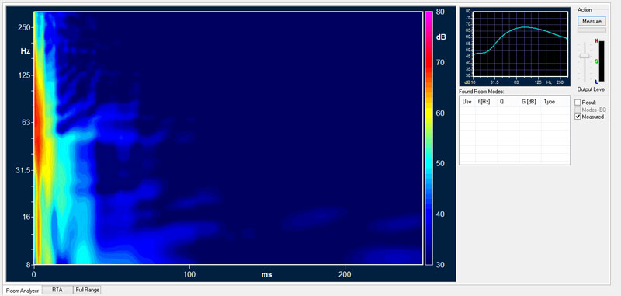Click the blue L level indicator

(596, 82)
